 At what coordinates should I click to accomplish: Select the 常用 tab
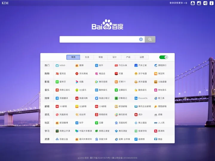coord(73,57)
